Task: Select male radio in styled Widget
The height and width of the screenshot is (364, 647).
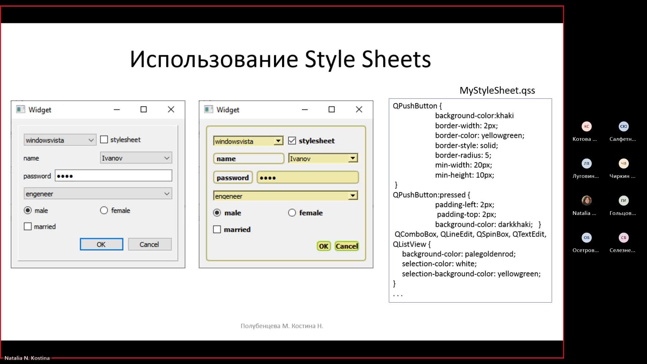Action: point(217,213)
